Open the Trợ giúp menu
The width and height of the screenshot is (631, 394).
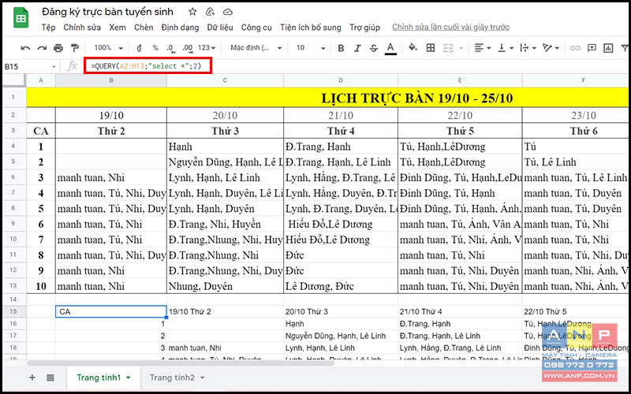pos(364,28)
